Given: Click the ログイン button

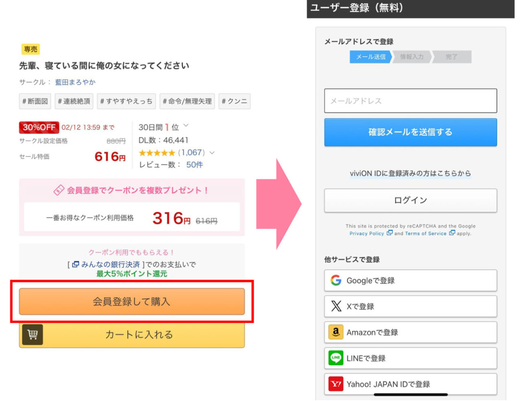Looking at the screenshot, I should (410, 200).
